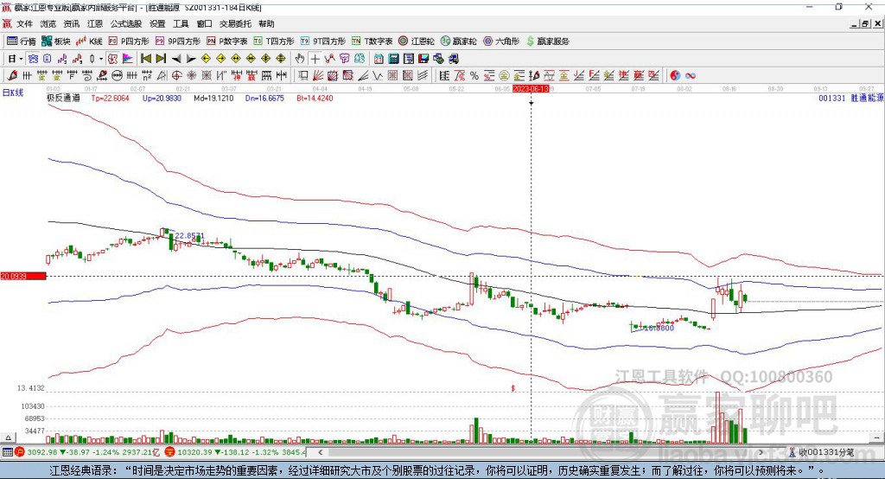
Task: Jump to the first bar icon
Action: coord(145,59)
